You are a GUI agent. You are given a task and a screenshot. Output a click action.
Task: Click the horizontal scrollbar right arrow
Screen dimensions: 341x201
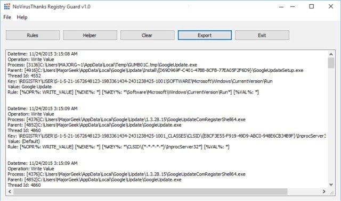click(x=324, y=191)
